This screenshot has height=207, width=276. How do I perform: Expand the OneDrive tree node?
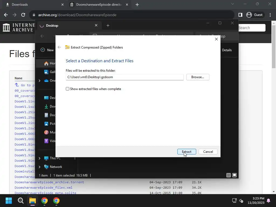coord(40,81)
